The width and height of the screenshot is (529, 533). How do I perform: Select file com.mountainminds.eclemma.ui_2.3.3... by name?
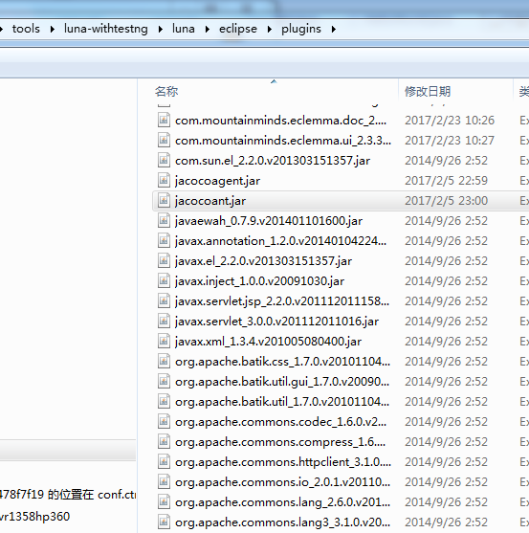pyautogui.click(x=283, y=141)
